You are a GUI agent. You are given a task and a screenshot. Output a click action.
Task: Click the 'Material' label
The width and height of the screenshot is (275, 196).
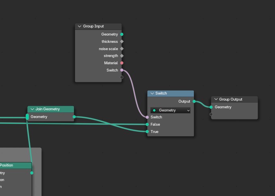(111, 63)
